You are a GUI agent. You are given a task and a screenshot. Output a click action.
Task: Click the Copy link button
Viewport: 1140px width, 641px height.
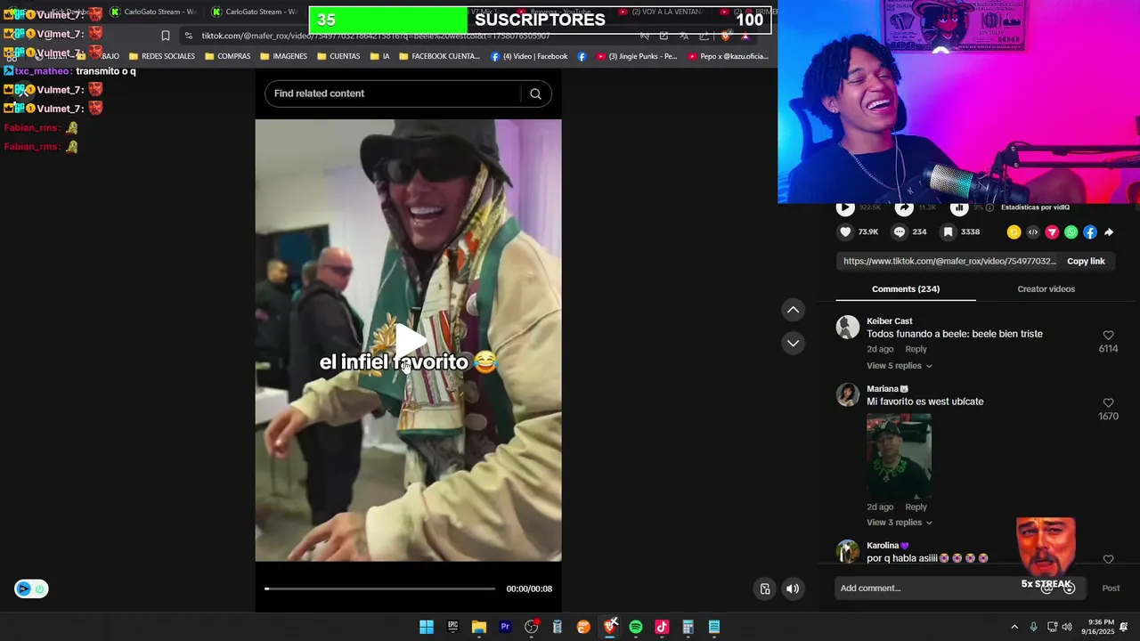tap(1086, 261)
